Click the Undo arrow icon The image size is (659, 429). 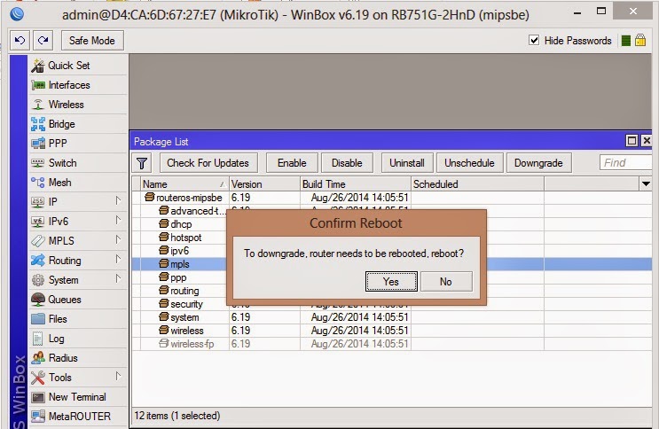pos(20,41)
